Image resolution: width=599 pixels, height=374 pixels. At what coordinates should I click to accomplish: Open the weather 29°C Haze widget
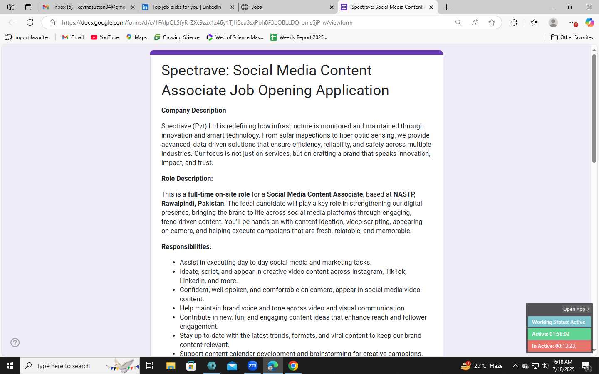coord(482,366)
